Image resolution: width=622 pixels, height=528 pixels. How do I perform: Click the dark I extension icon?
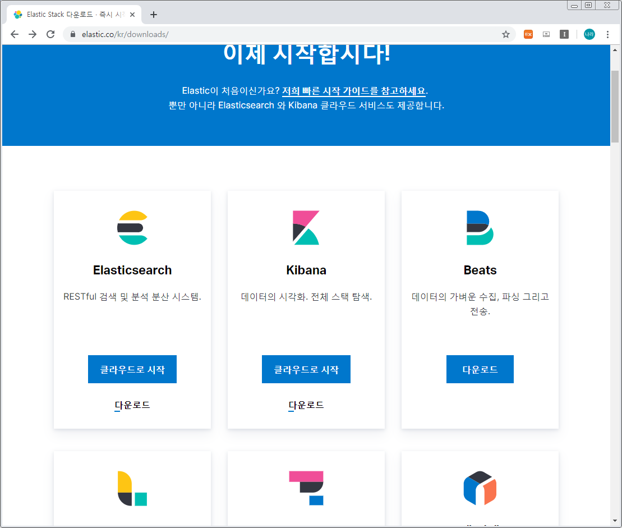click(x=564, y=35)
